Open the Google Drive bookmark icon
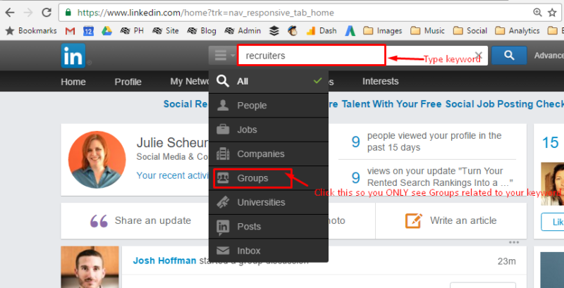The height and width of the screenshot is (288, 564). (x=107, y=31)
